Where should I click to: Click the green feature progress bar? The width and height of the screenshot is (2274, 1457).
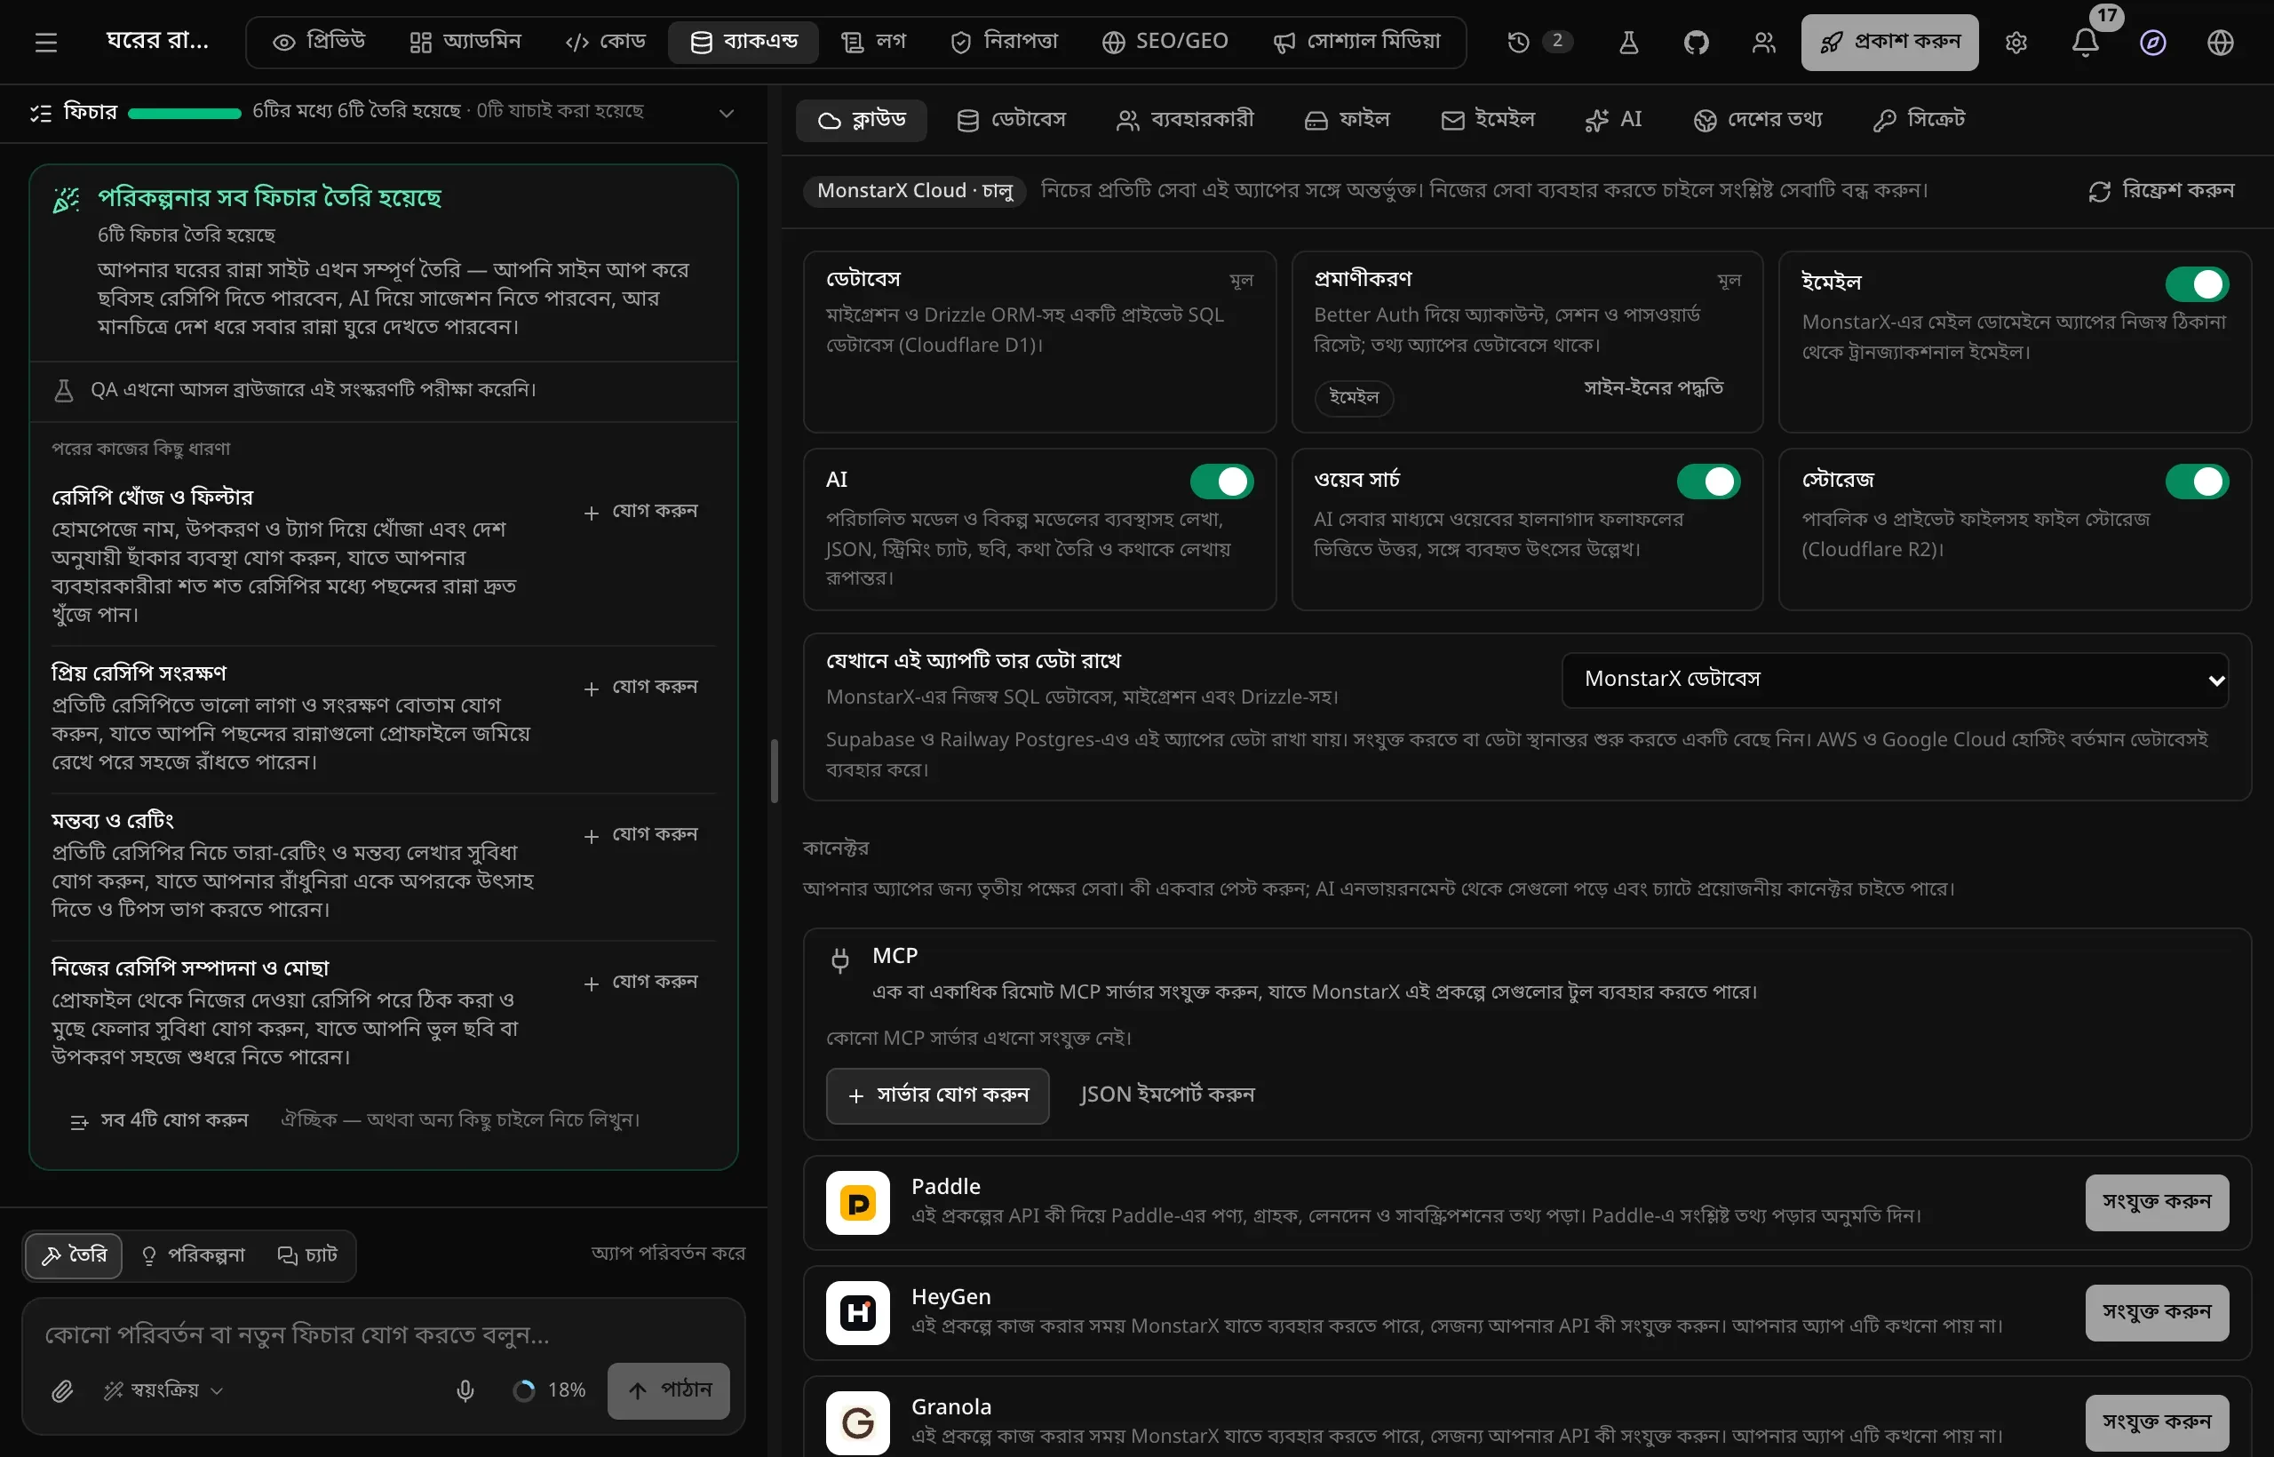185,113
